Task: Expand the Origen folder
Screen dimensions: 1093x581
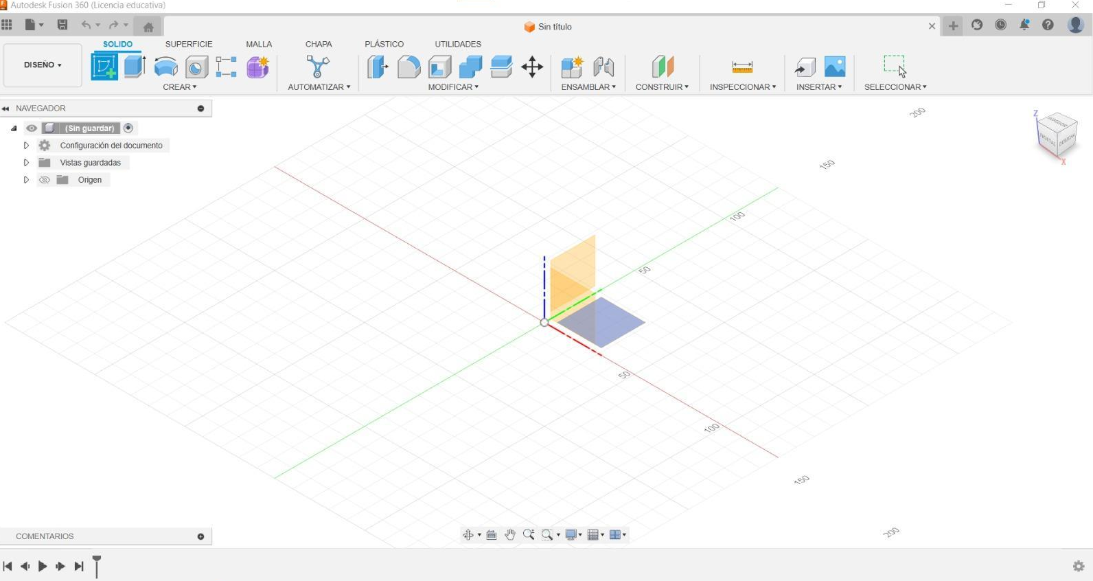Action: pos(26,180)
